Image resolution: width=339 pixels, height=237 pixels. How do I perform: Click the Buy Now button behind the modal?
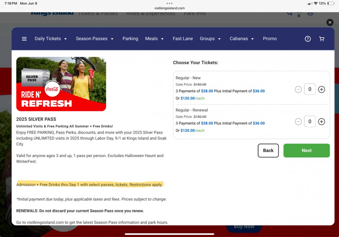click(244, 228)
